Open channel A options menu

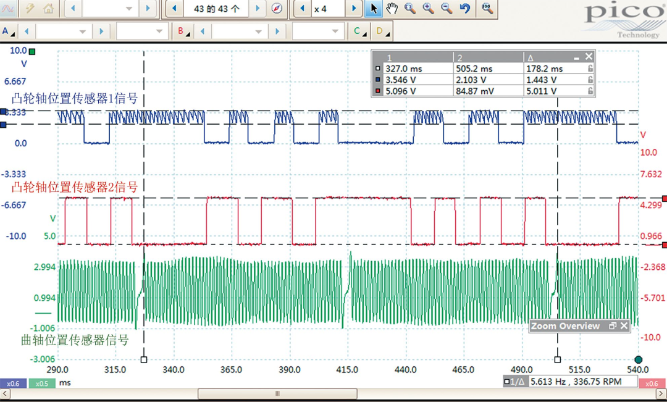pos(8,31)
